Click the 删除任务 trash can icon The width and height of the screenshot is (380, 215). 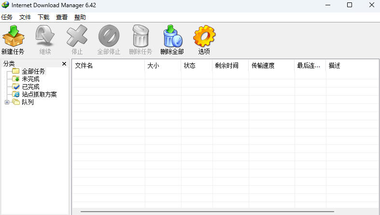click(x=141, y=36)
